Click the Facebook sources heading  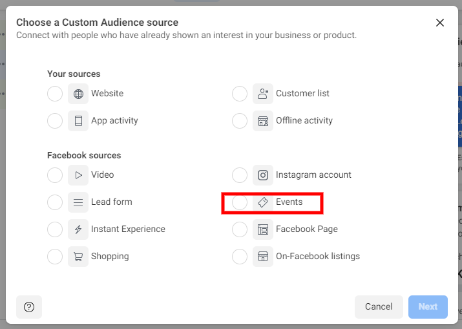point(84,155)
